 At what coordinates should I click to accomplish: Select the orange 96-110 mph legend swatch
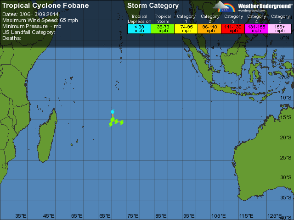210,28
